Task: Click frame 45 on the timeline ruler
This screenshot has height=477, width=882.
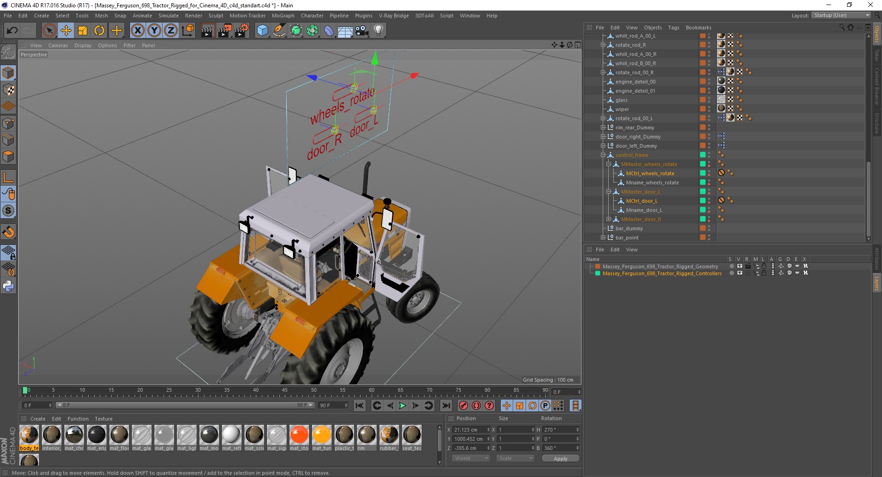Action: pos(285,391)
